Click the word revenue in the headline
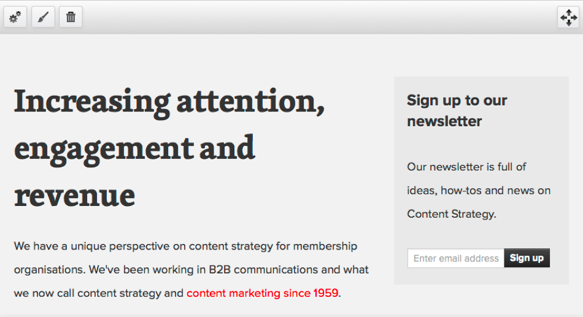The width and height of the screenshot is (583, 317). [74, 195]
